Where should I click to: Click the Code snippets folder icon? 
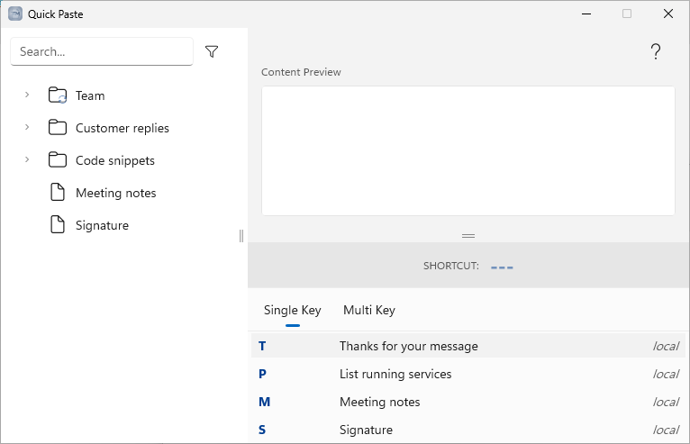(58, 160)
